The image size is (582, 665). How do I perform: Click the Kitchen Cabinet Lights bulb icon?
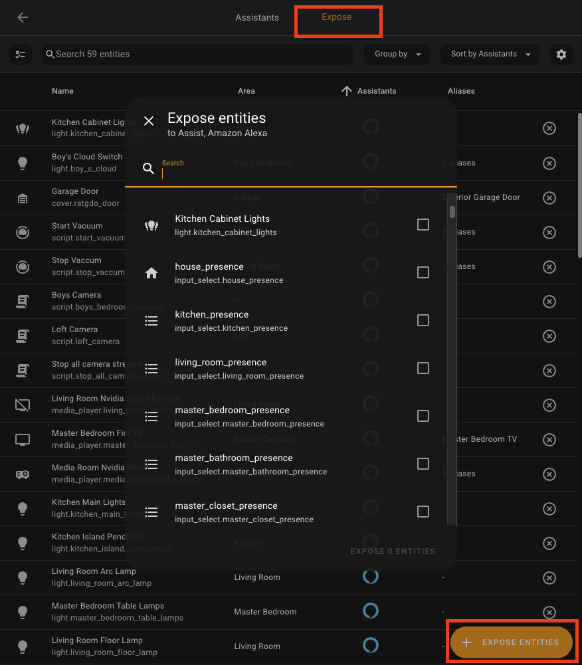pos(151,225)
